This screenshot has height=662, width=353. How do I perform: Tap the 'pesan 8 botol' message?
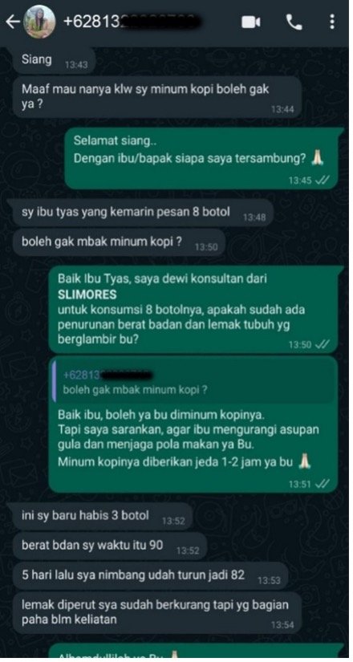[x=143, y=214]
